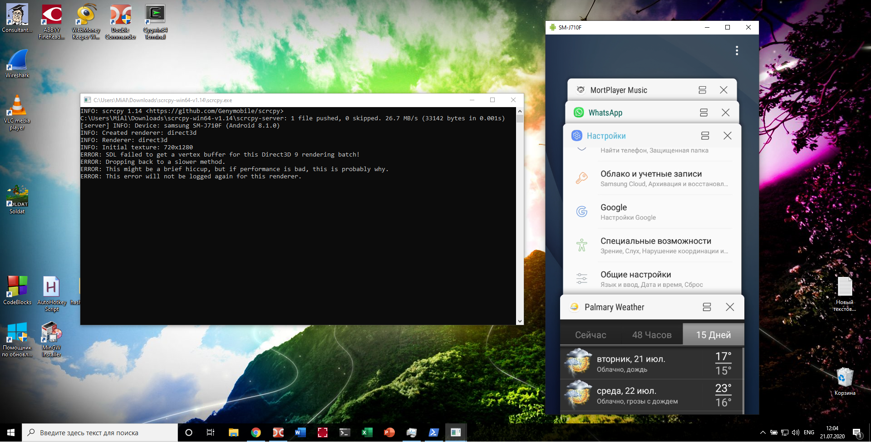
Task: Dismiss the Настройки recent app card
Action: click(x=727, y=136)
